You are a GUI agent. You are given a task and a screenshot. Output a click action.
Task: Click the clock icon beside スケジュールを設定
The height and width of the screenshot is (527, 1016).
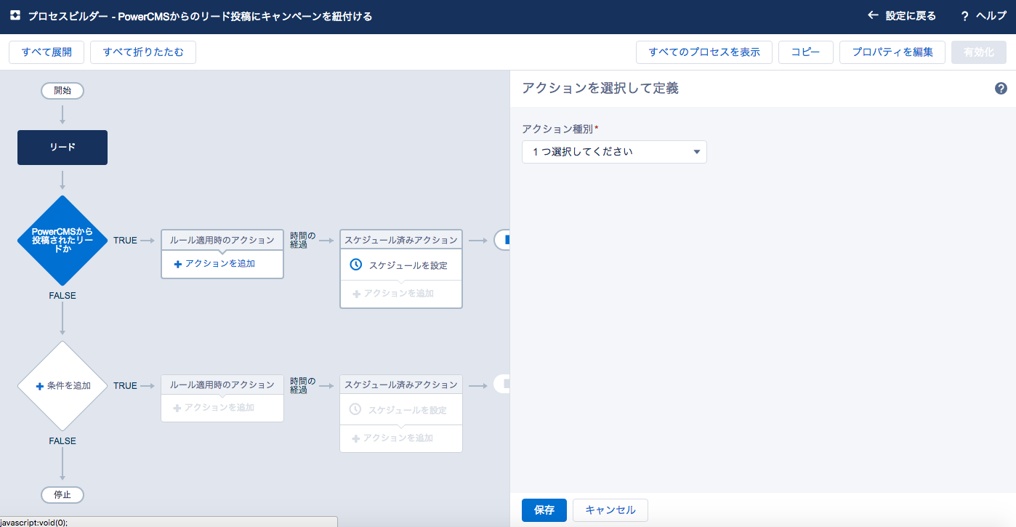point(355,265)
